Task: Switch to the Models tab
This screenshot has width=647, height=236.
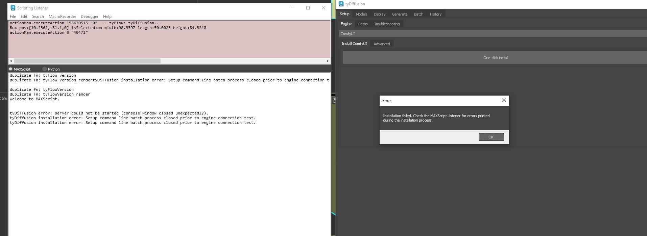Action: [x=361, y=14]
